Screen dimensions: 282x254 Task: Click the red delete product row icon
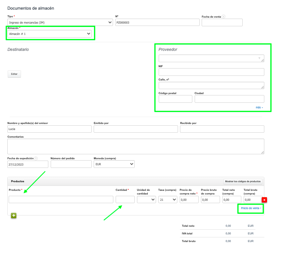(264, 200)
